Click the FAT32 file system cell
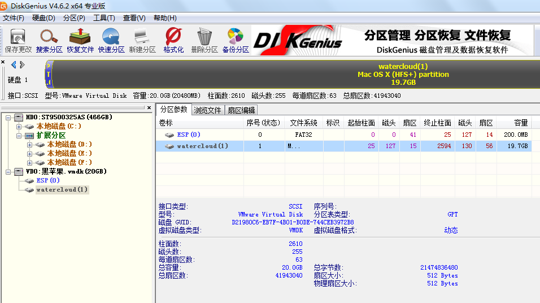540x303 pixels. (303, 135)
